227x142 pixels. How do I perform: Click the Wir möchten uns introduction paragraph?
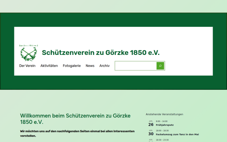click(x=77, y=133)
